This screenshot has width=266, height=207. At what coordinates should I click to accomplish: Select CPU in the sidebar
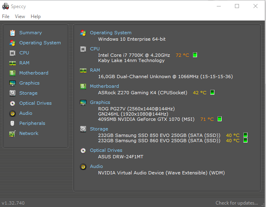[24, 53]
